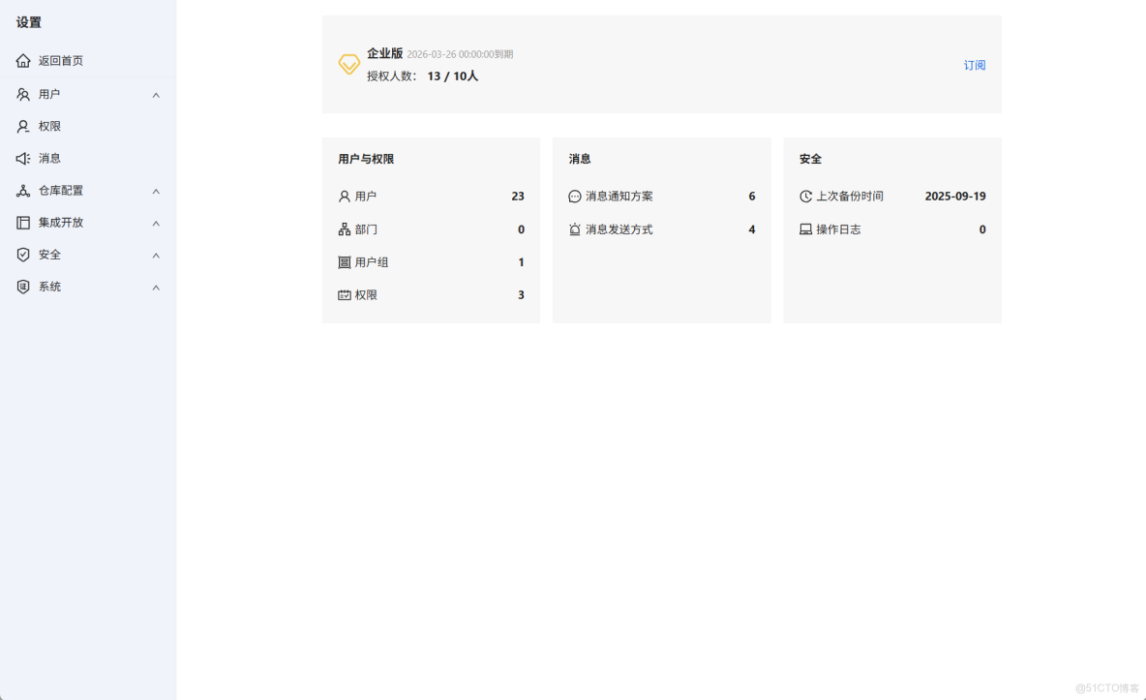
Task: Expand the 系统 section chevron
Action: click(x=156, y=287)
